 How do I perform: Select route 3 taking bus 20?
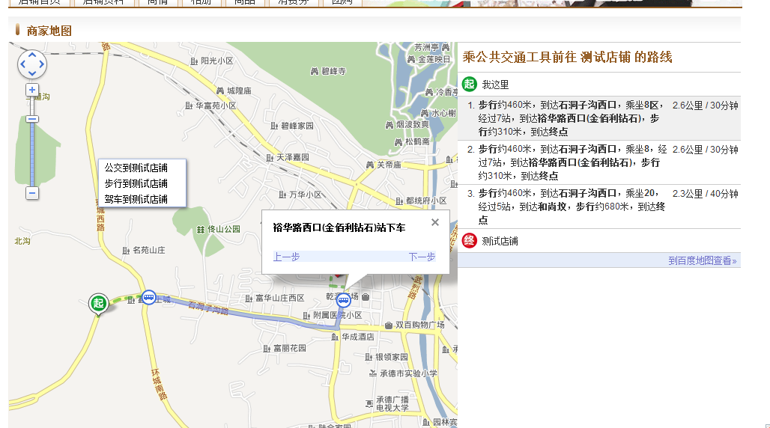click(599, 207)
